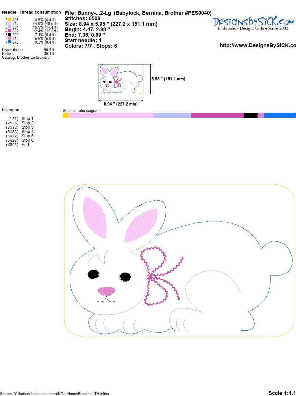
Task: Click the small bunny preview thumbnail
Action: [x=121, y=79]
